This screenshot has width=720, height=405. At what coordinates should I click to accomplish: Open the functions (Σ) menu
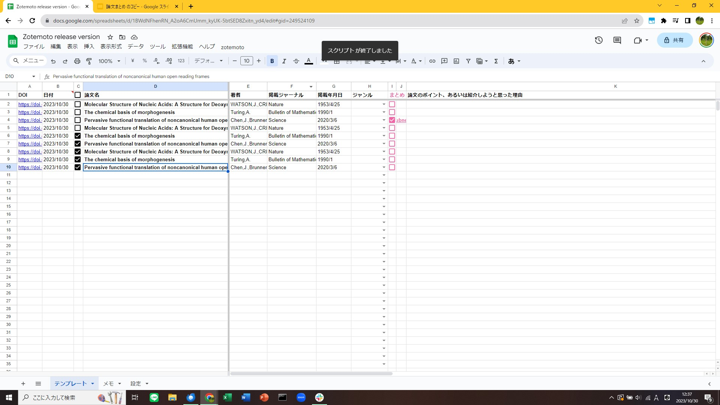[496, 61]
